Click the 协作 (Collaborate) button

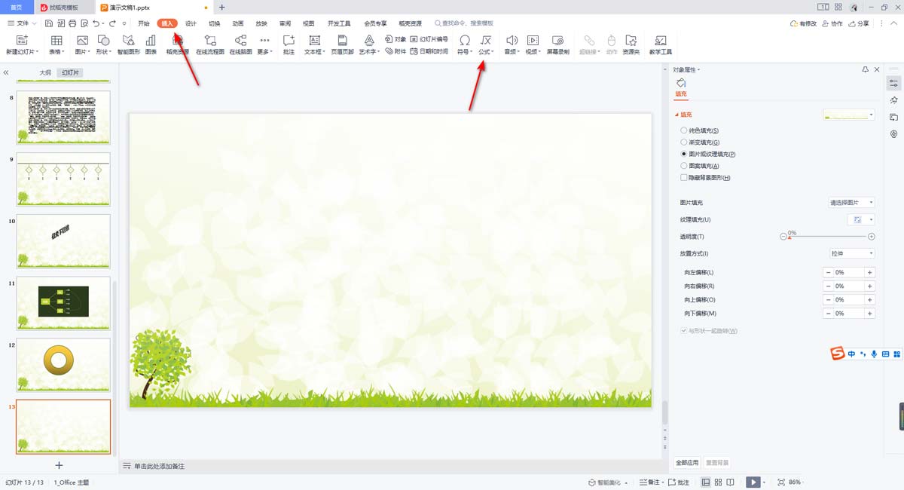click(x=832, y=23)
